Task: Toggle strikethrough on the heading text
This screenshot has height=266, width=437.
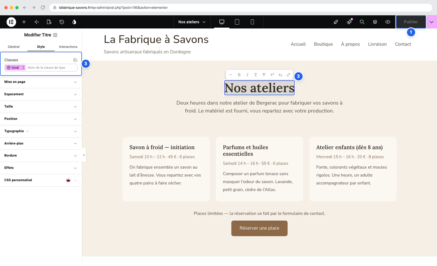Action: (264, 75)
